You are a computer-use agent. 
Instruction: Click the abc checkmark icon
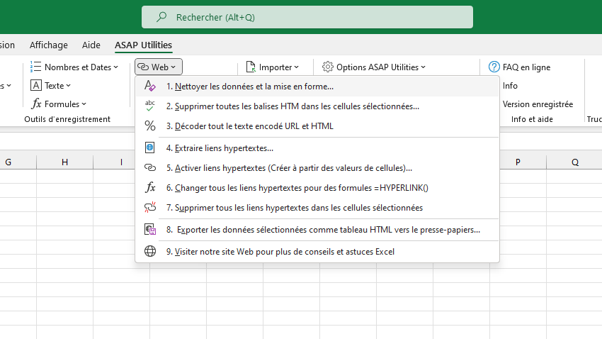click(149, 106)
